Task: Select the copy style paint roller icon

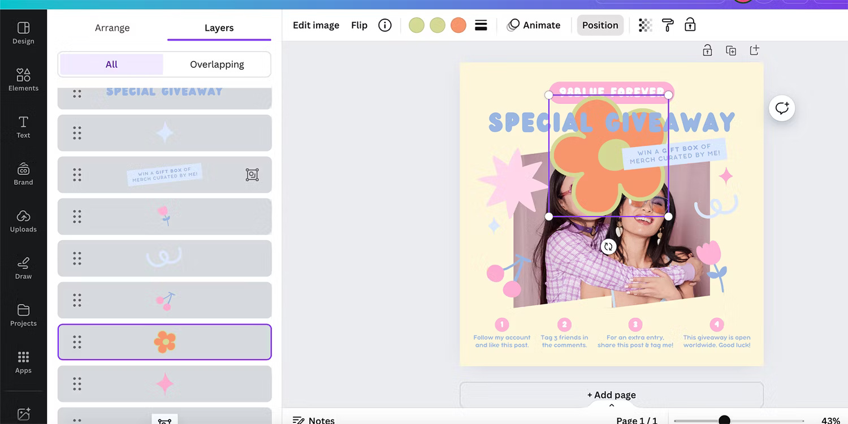Action: click(668, 25)
